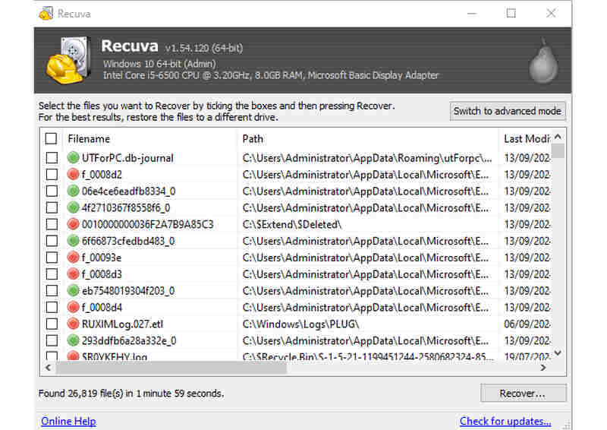The height and width of the screenshot is (430, 607).
Task: Click green status dot for 6f66873cfedbd483_0
Action: (73, 241)
